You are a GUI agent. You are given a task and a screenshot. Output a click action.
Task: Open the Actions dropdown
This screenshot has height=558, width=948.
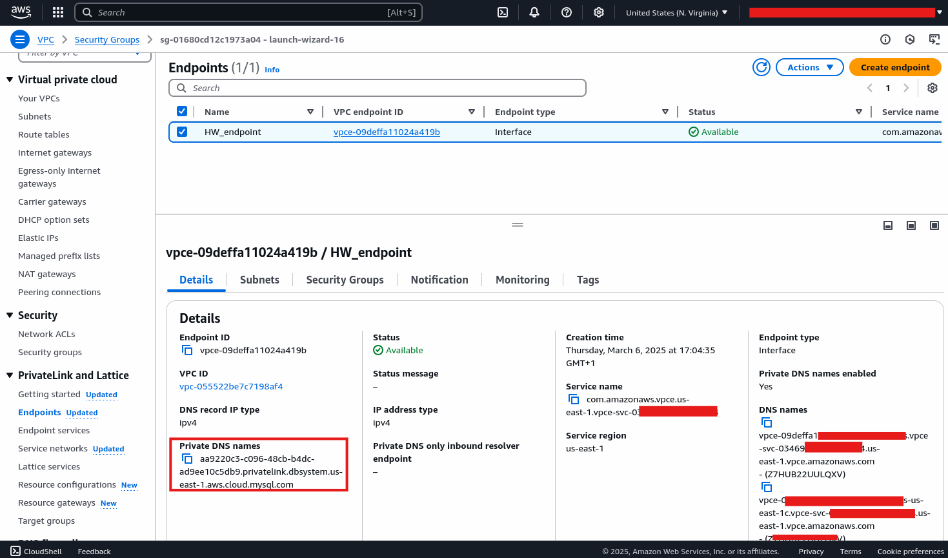click(809, 67)
